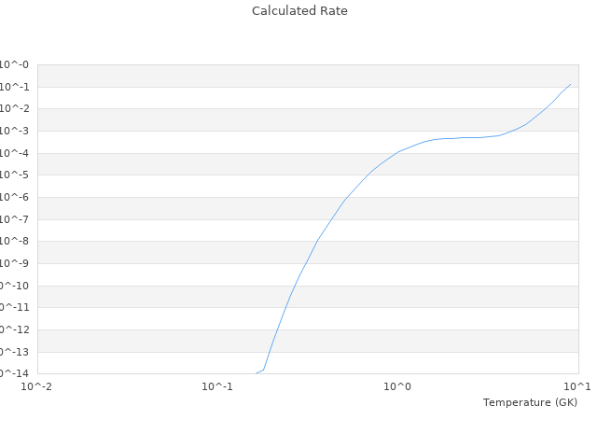Click the 10^0 x-axis tick label
597x448 pixels.
(x=397, y=386)
